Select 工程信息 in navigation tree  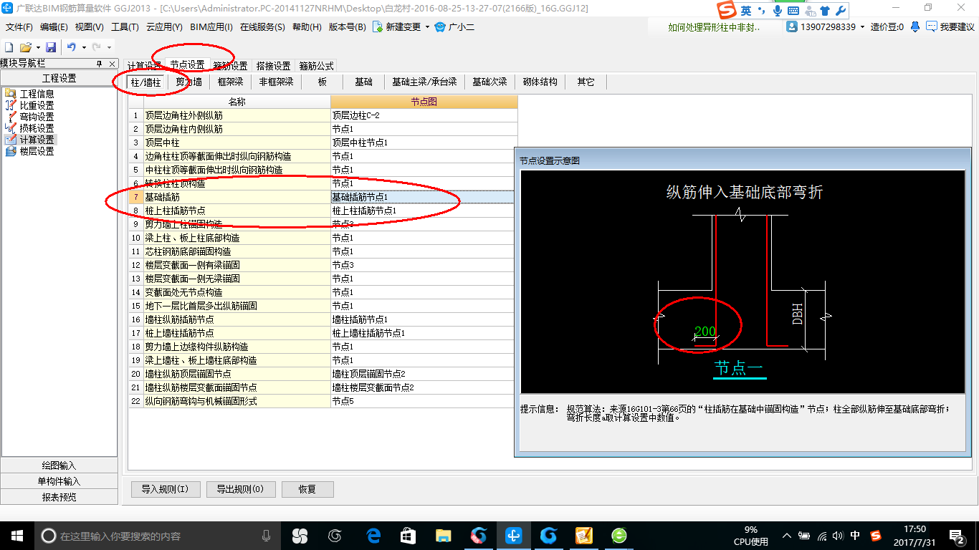[x=37, y=94]
